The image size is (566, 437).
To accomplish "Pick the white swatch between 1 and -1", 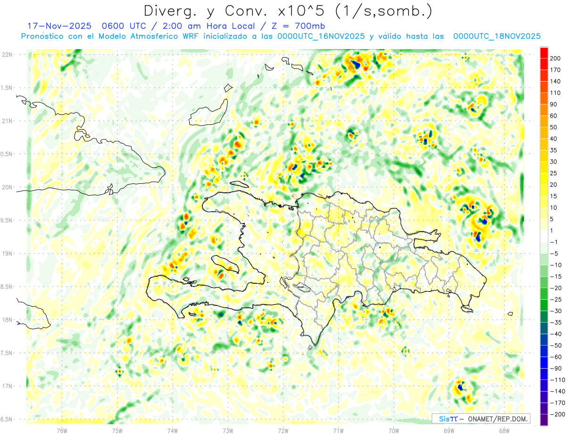I will click(x=544, y=236).
